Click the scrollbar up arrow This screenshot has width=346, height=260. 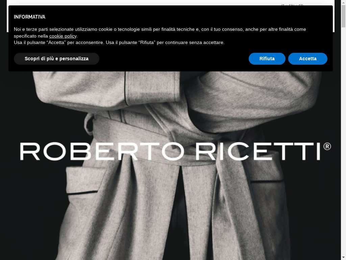[343, 2]
